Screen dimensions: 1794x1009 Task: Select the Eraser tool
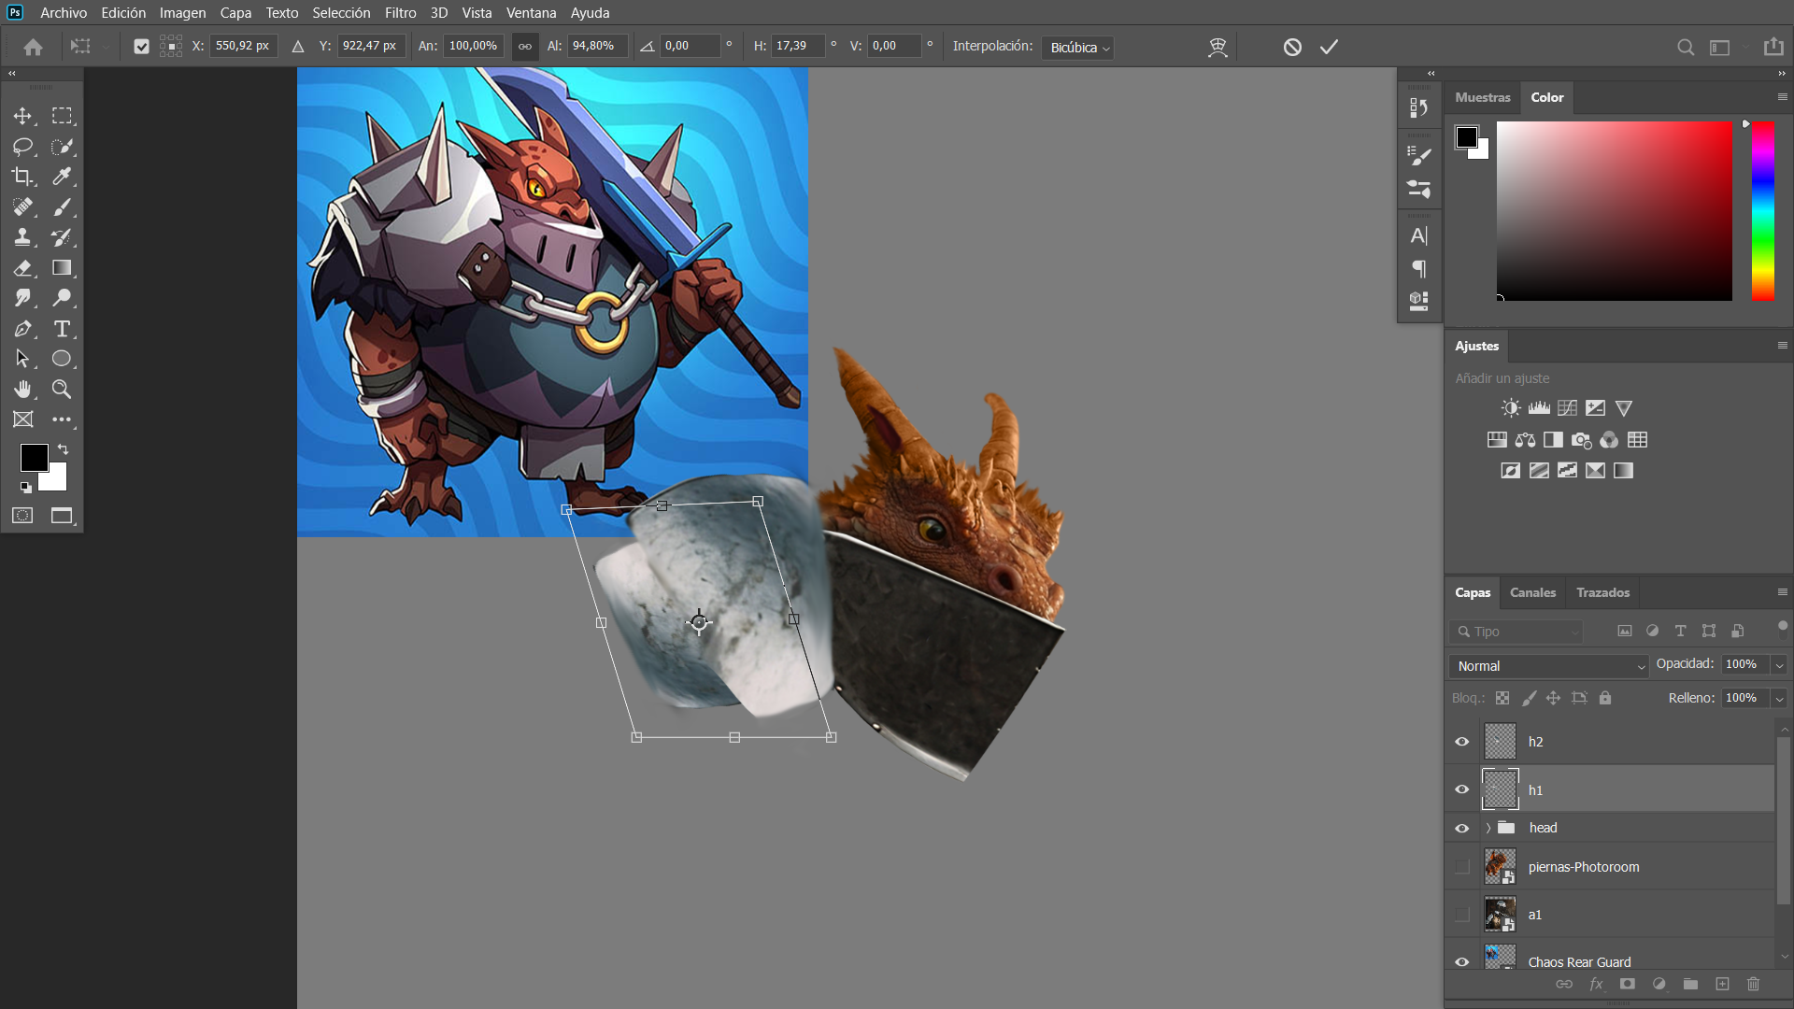coord(22,268)
